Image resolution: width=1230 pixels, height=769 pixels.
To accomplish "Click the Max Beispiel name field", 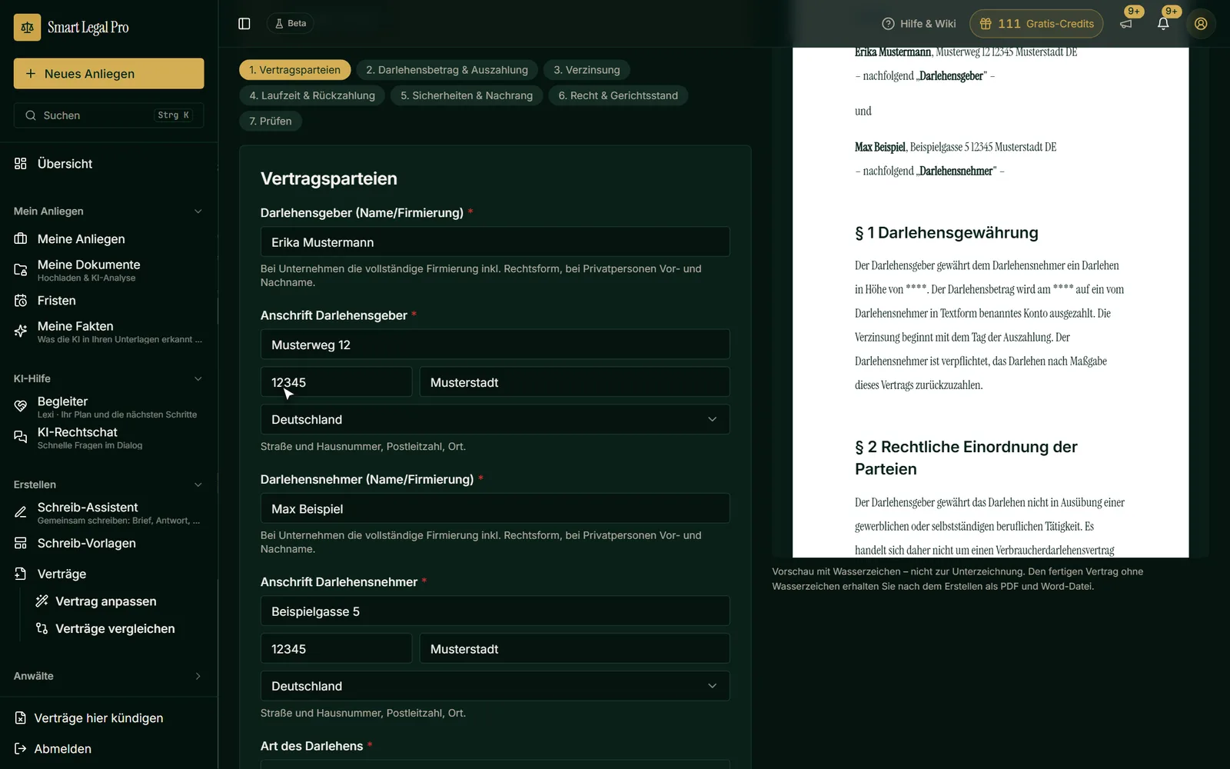I will (x=495, y=509).
